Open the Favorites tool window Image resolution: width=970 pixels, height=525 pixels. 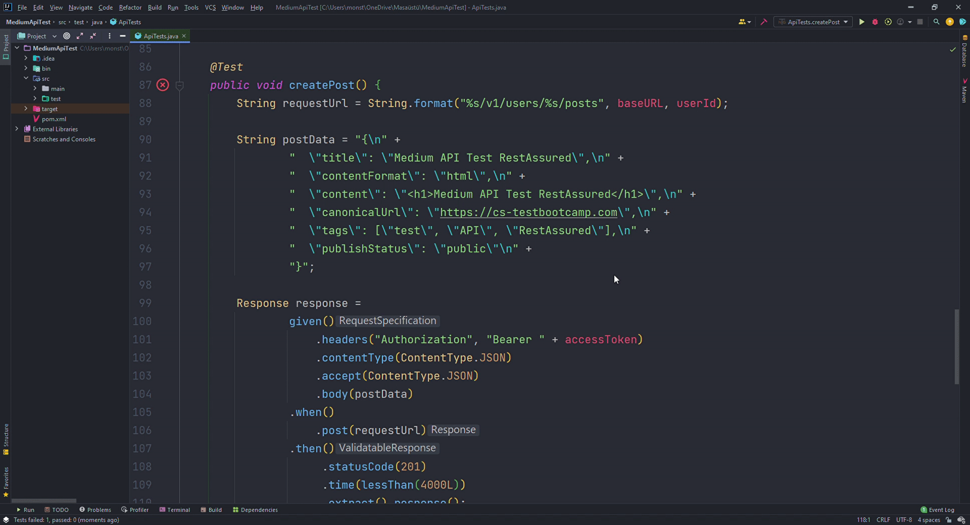click(x=6, y=482)
